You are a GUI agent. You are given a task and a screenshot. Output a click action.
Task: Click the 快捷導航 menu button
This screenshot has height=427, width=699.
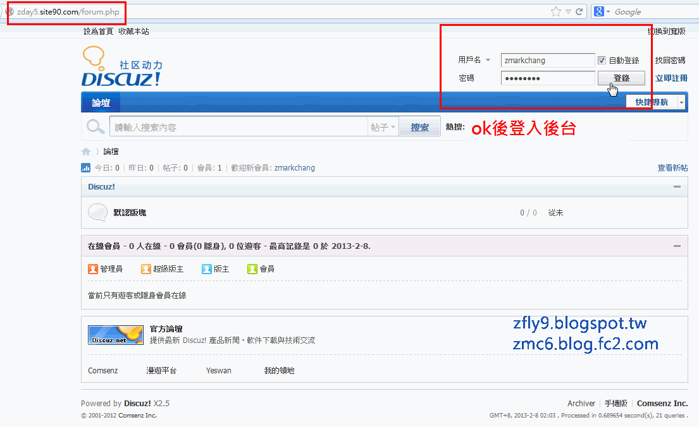(652, 102)
